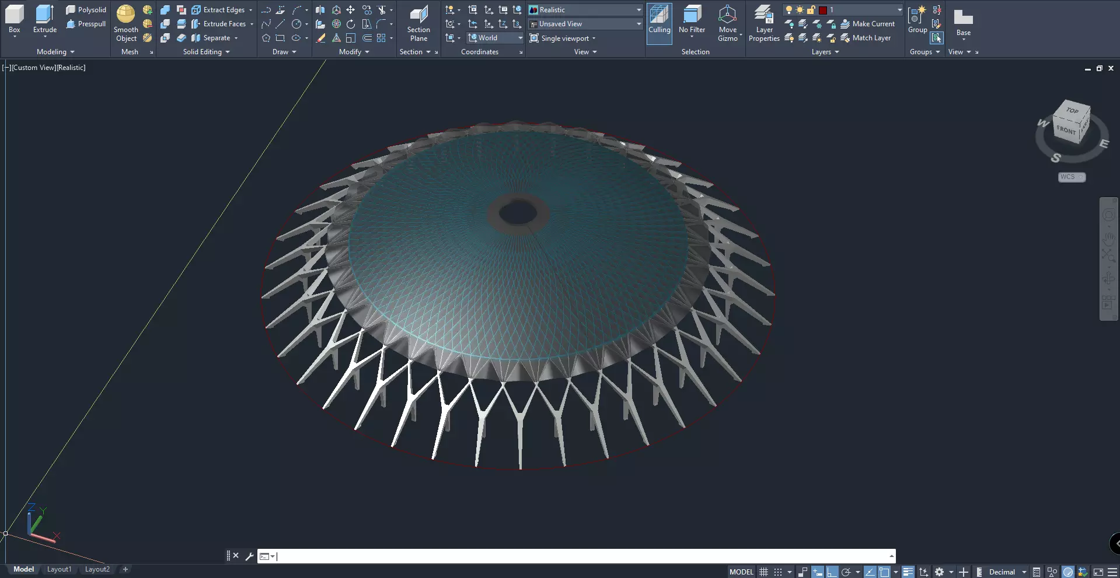The width and height of the screenshot is (1120, 578).
Task: Click the Smooth Object mesh tool
Action: [x=126, y=23]
